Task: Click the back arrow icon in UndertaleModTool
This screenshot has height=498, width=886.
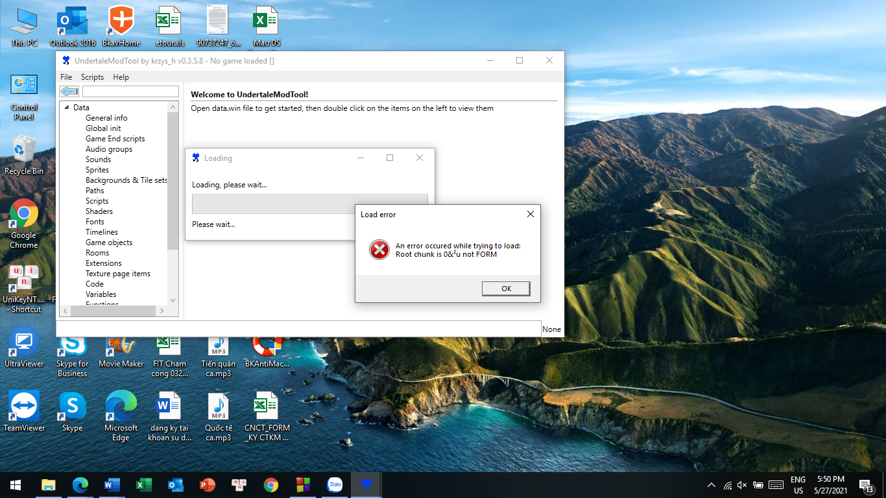Action: click(x=69, y=91)
